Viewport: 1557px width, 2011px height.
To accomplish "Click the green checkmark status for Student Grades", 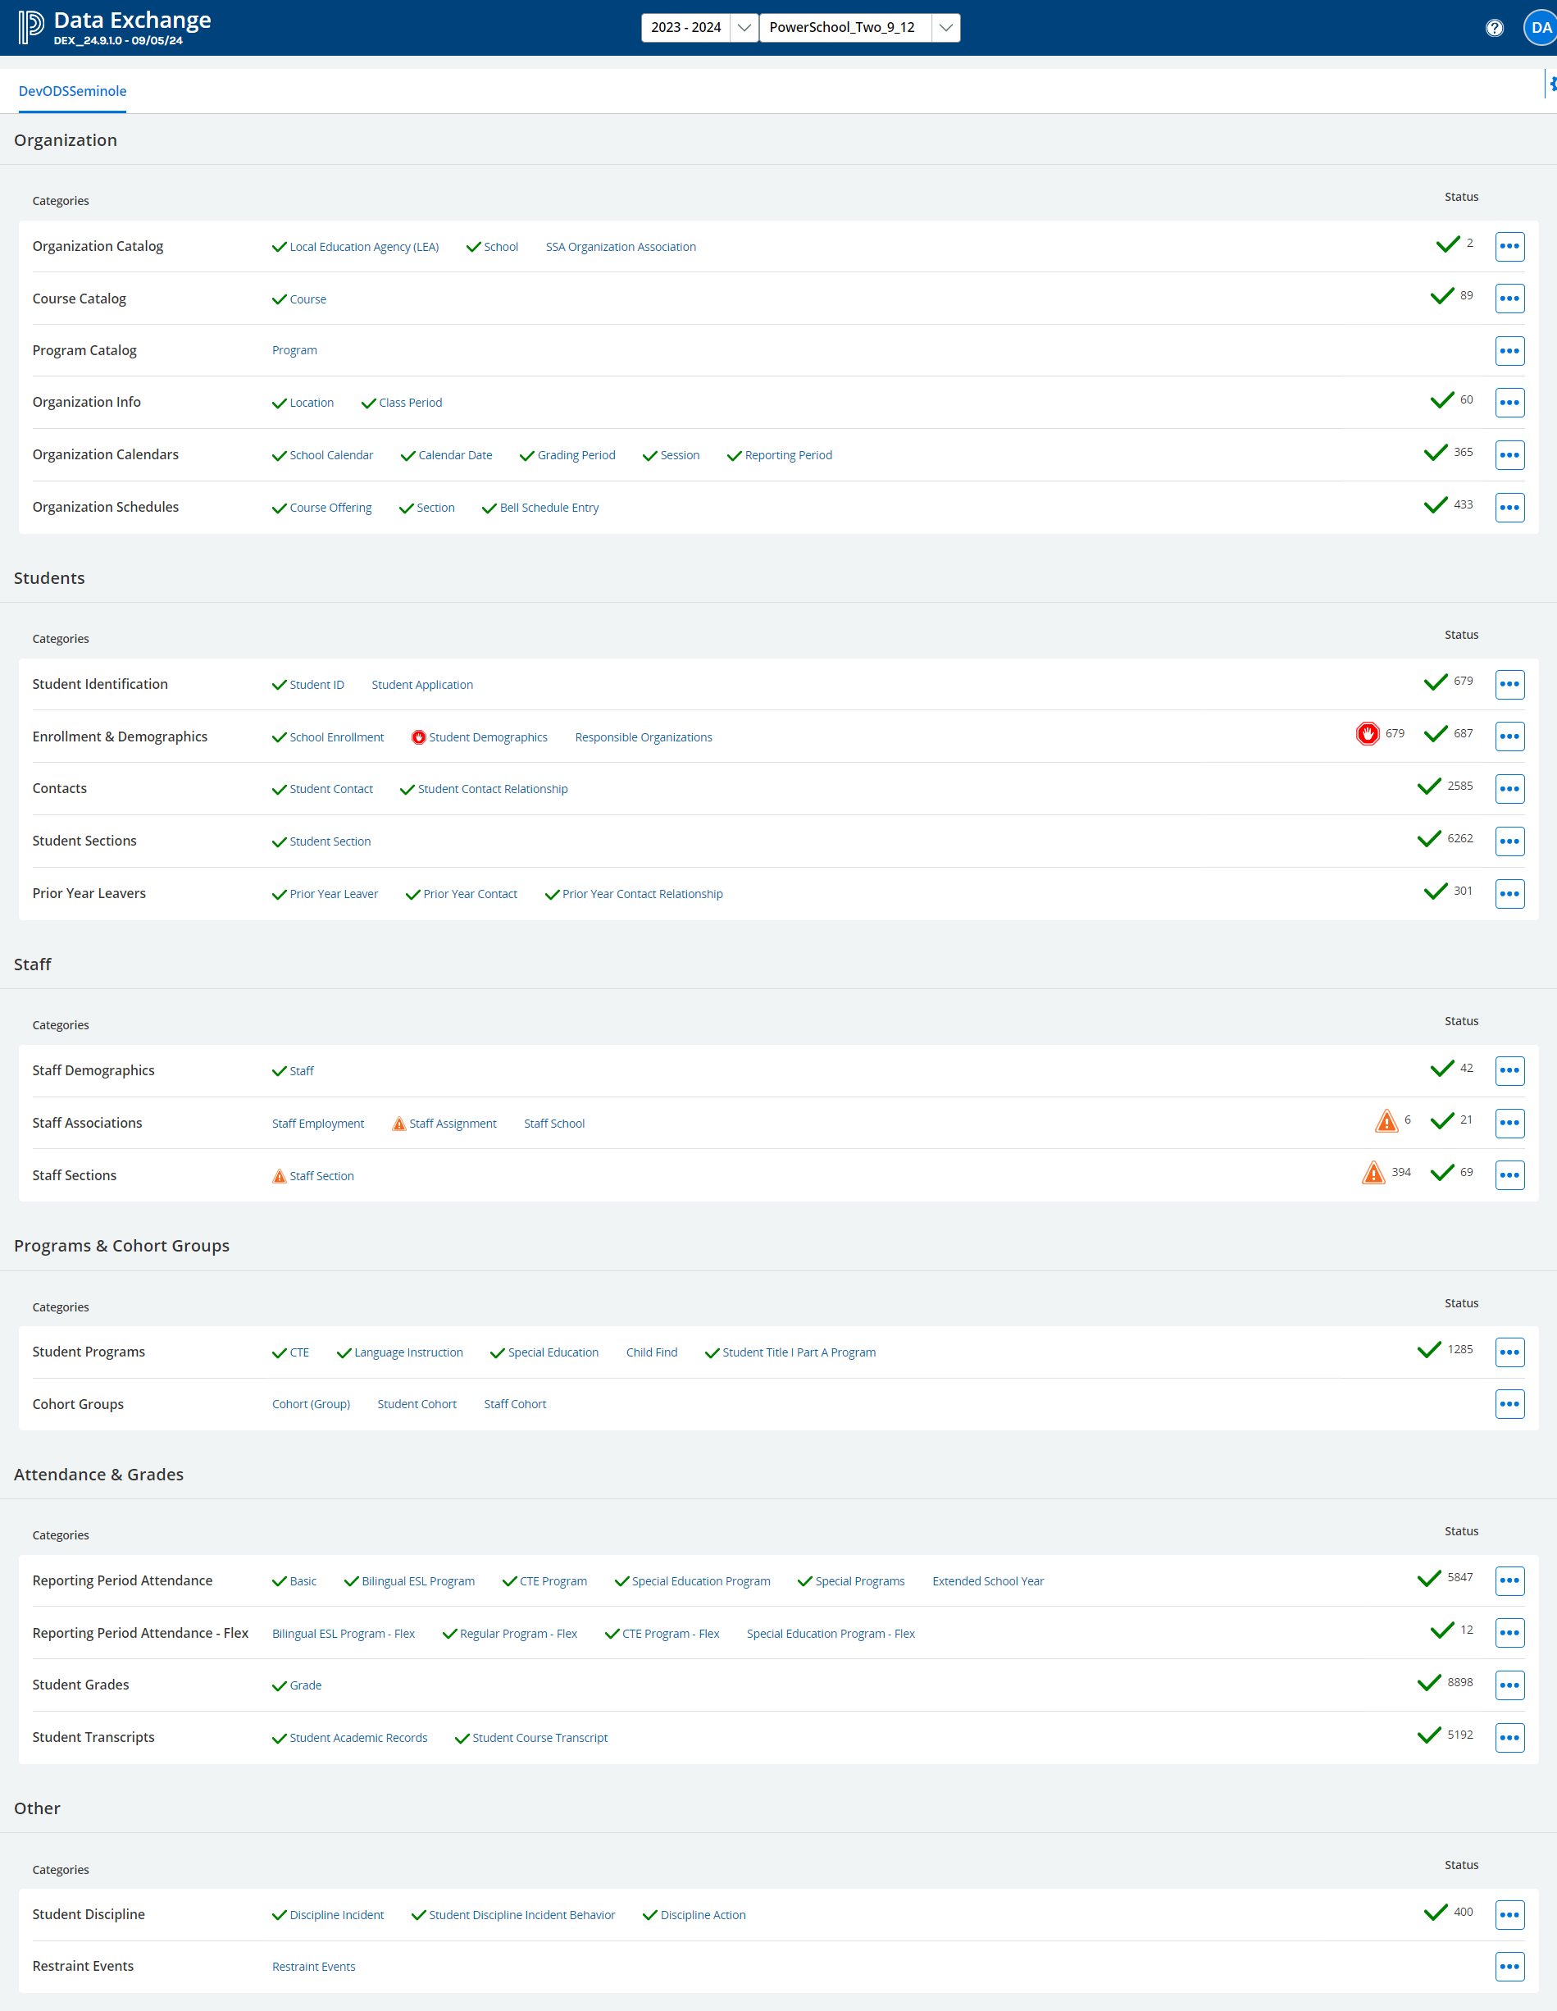I will 1428,1681.
